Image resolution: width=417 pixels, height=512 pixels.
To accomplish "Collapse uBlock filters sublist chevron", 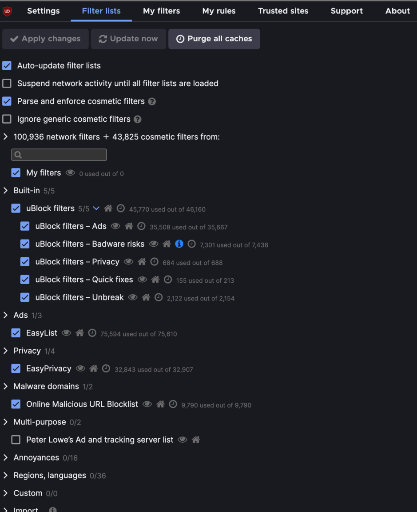I will tap(96, 208).
